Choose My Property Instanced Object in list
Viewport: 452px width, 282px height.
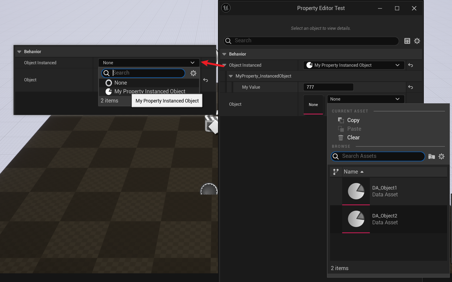[x=150, y=91]
